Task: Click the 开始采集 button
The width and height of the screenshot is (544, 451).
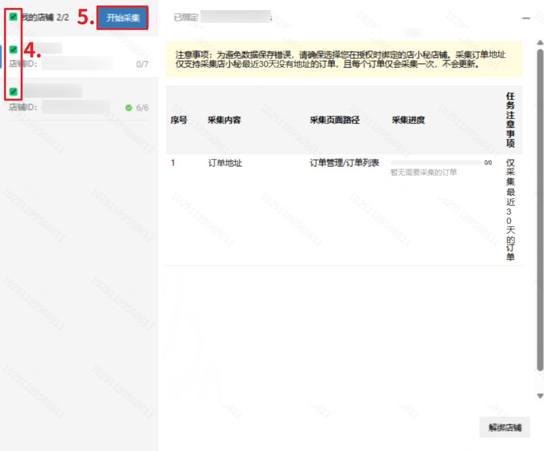Action: [123, 18]
